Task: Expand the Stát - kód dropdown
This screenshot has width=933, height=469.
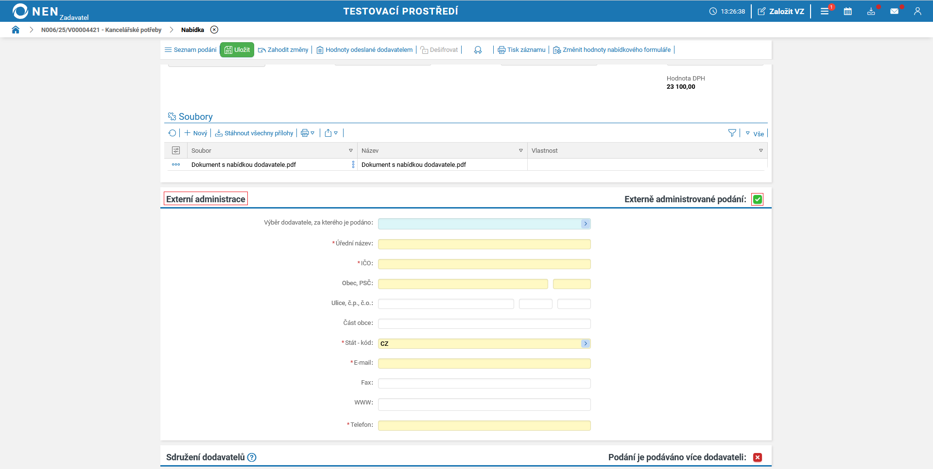Action: pyautogui.click(x=586, y=343)
